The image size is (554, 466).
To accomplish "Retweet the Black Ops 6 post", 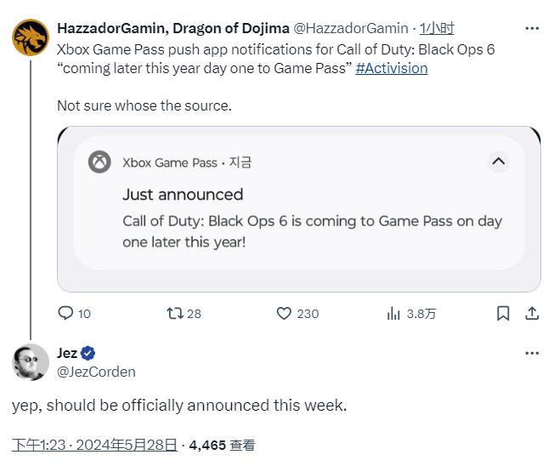I will [175, 314].
